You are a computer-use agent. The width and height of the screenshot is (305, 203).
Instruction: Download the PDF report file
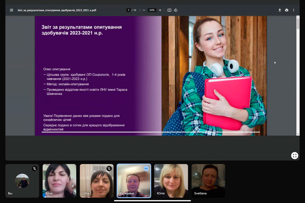point(280,10)
